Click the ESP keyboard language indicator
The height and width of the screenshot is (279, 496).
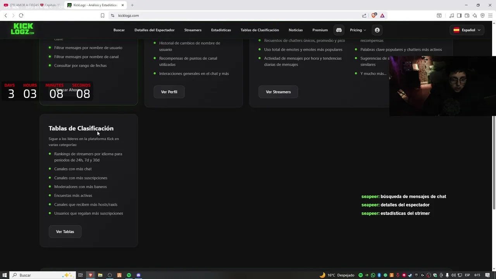click(467, 275)
